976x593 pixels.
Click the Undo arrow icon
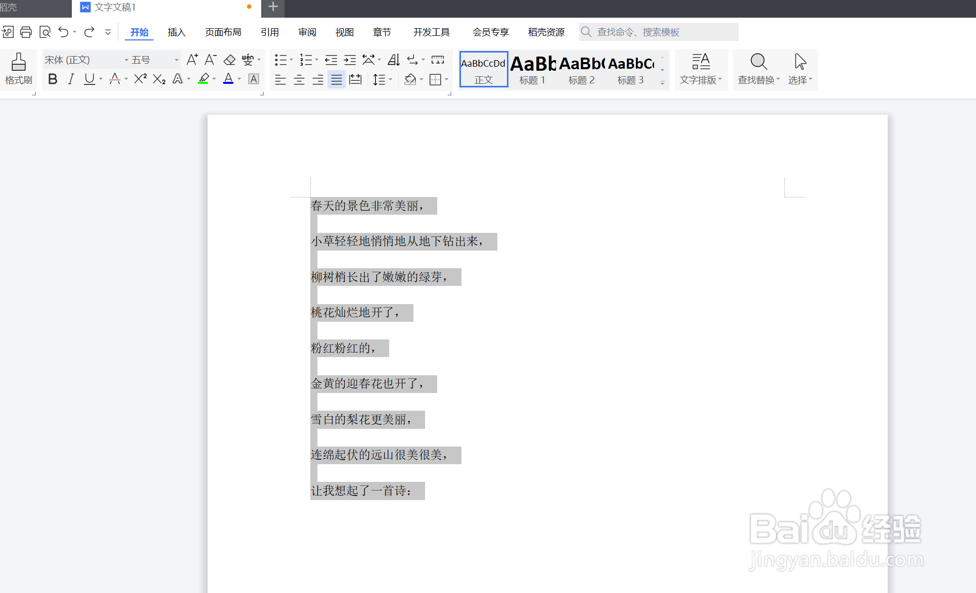tap(63, 32)
